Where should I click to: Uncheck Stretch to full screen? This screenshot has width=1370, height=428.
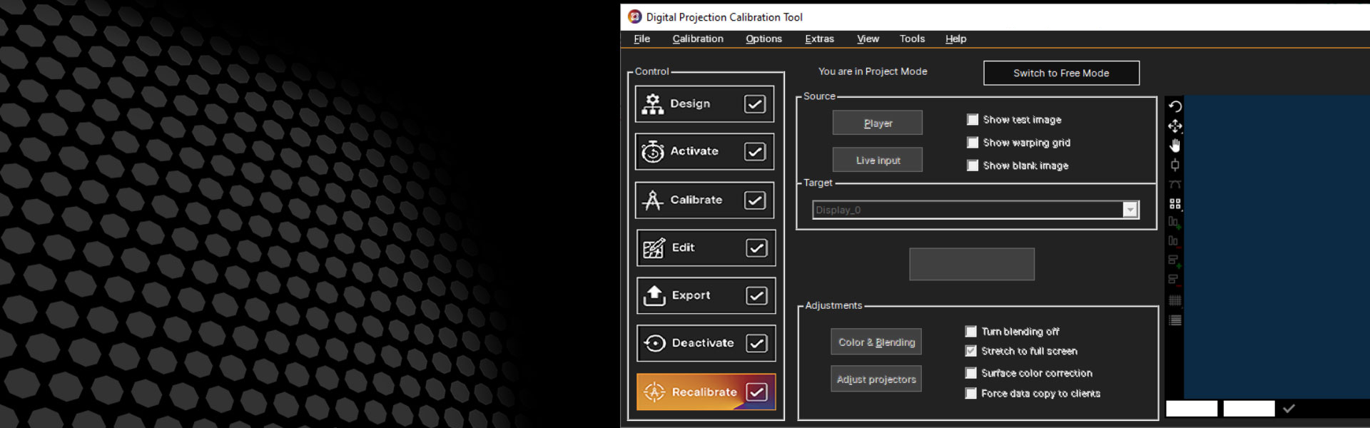(971, 351)
